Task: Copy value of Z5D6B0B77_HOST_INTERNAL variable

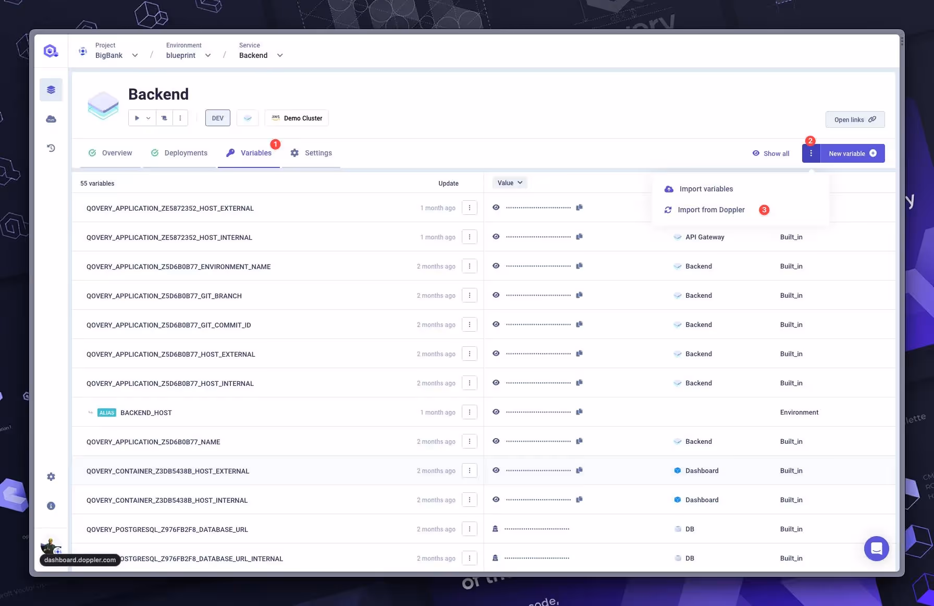Action: coord(579,383)
